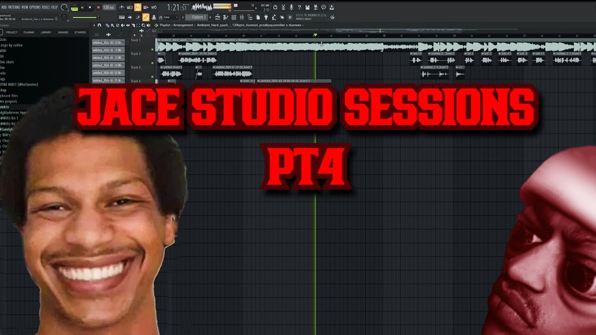Open the Channel rack icon

pyautogui.click(x=234, y=17)
